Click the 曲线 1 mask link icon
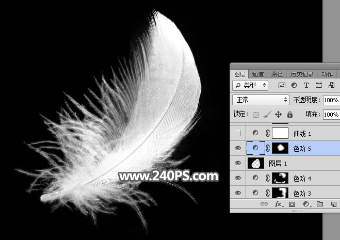This screenshot has width=340, height=240. 268,133
